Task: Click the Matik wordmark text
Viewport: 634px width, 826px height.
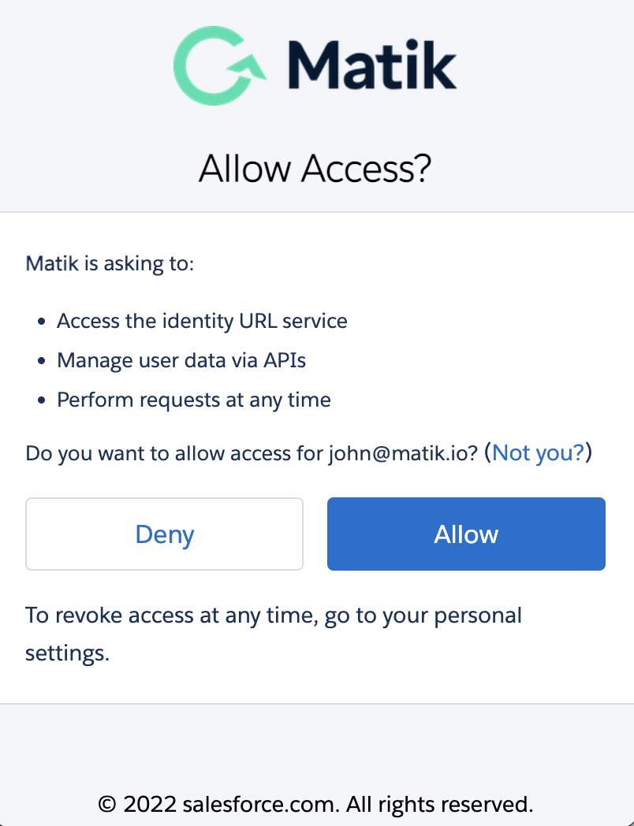Action: coord(372,65)
